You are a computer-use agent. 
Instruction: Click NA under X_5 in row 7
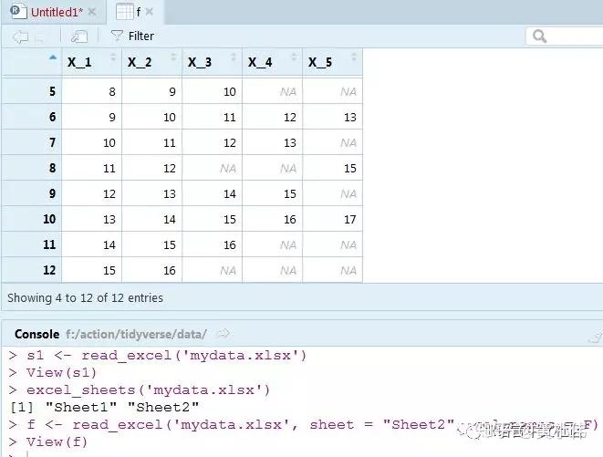348,142
